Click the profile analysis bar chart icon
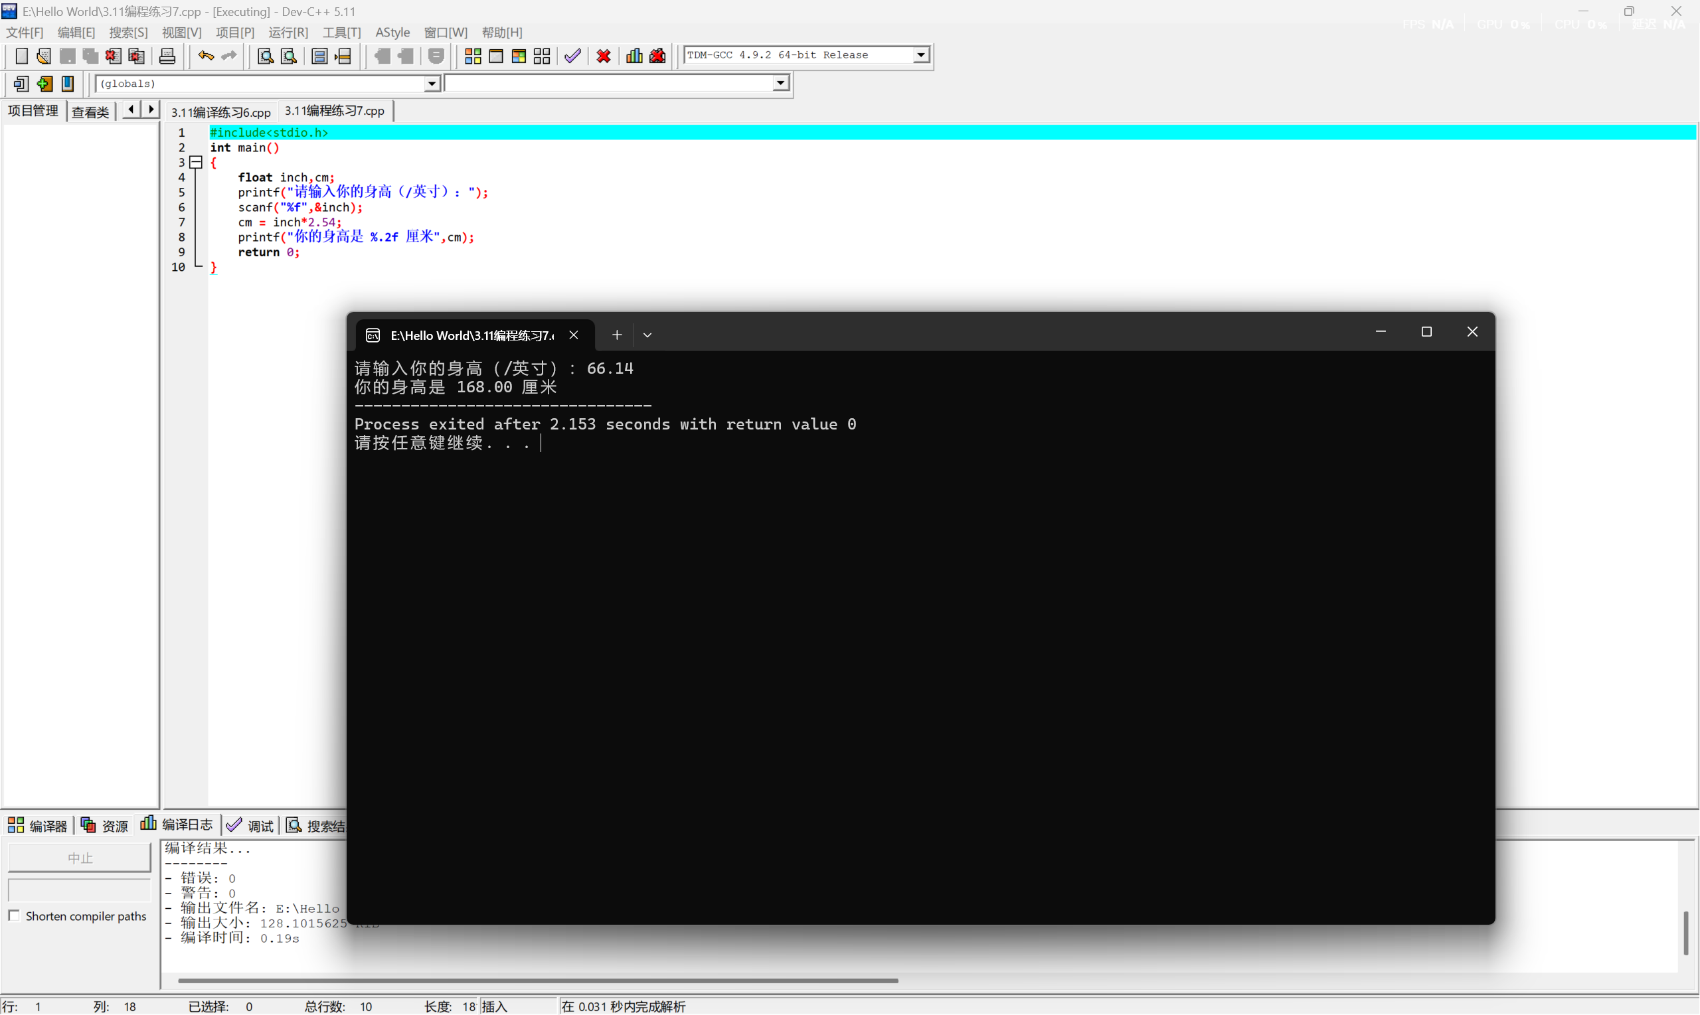Image resolution: width=1700 pixels, height=1015 pixels. pyautogui.click(x=634, y=56)
